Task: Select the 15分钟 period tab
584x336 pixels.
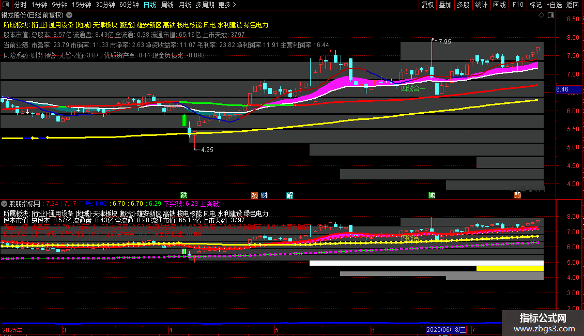Action: [x=82, y=5]
